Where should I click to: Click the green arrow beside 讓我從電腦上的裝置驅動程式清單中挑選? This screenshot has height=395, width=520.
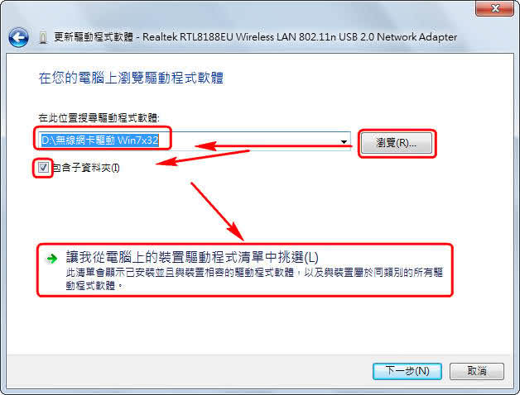[51, 259]
